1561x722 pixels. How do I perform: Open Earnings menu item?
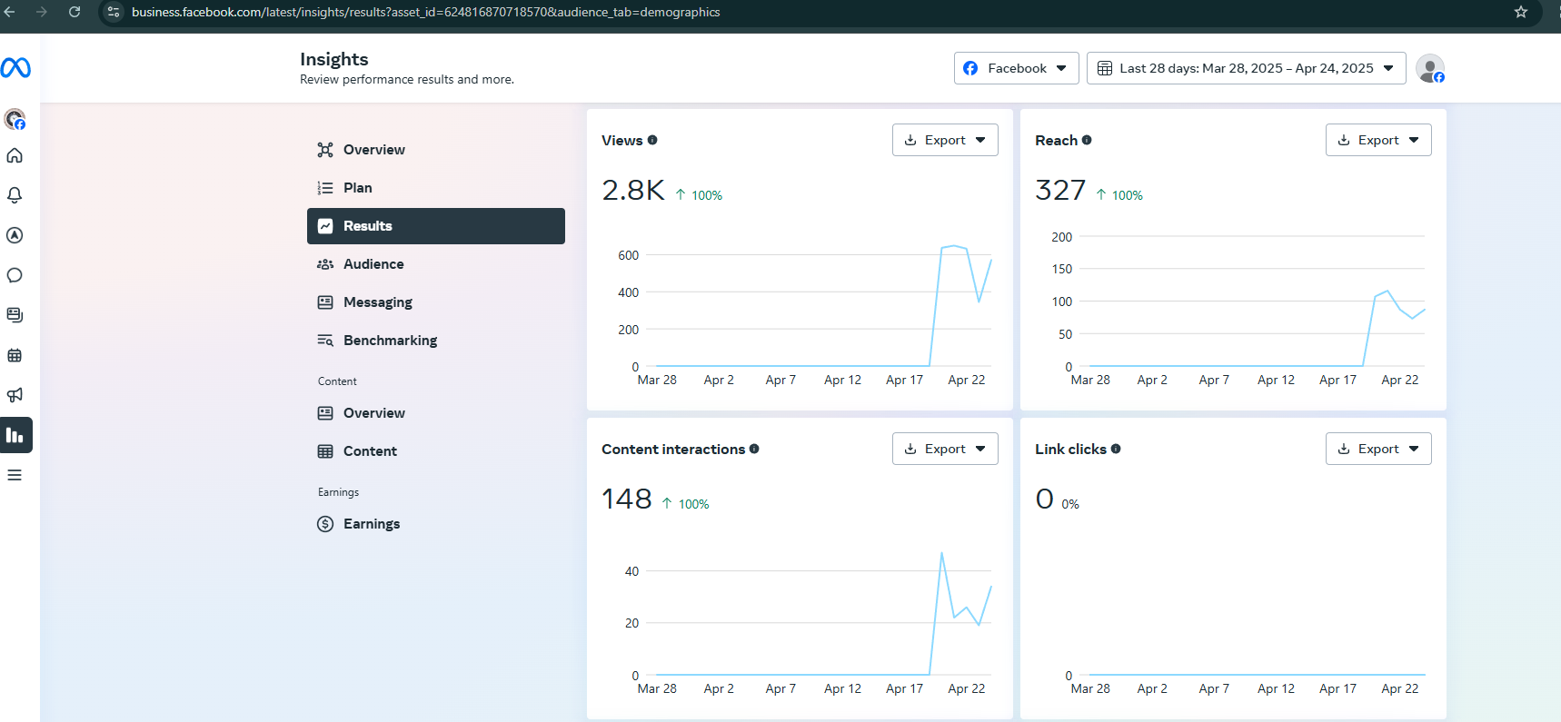[x=436, y=524]
